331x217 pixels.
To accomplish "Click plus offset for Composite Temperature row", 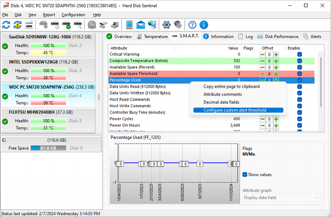I will [276, 61].
